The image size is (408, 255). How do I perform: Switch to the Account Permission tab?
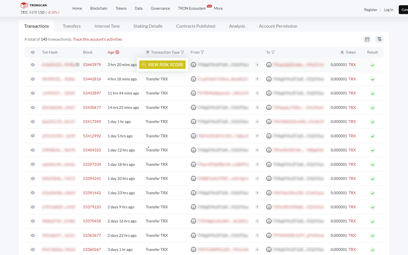click(x=278, y=26)
